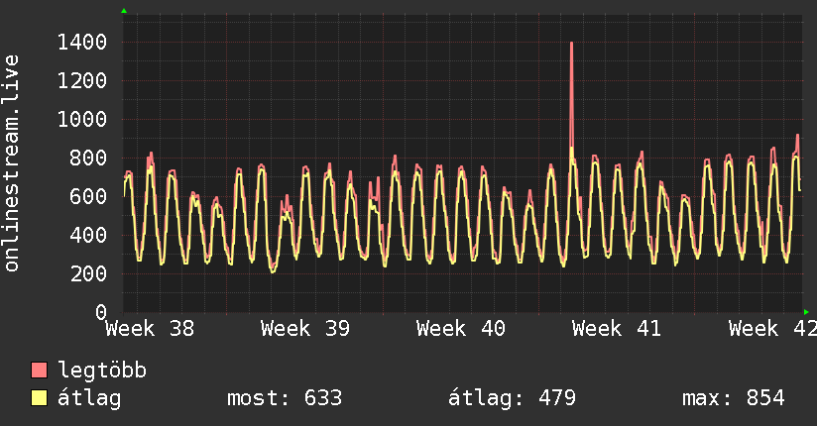Click the 200 y-axis label
817x426 pixels.
point(88,273)
